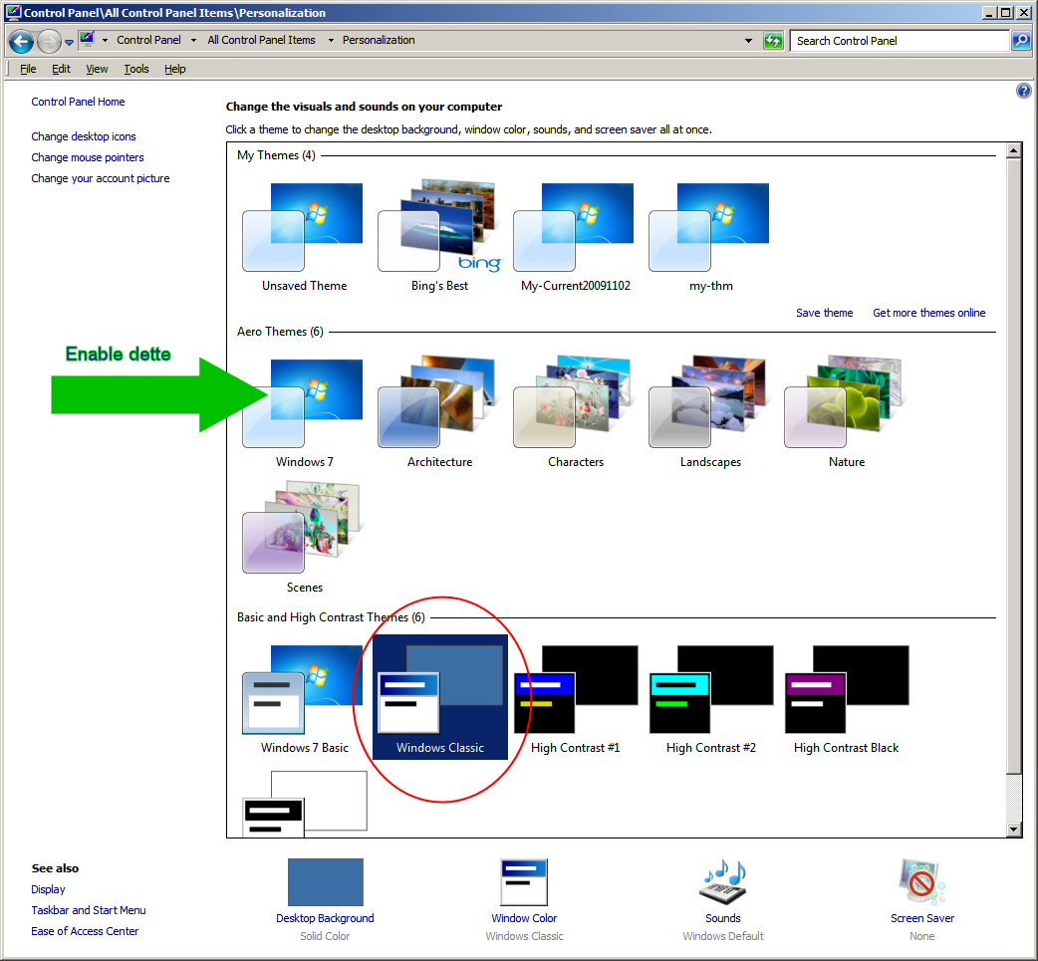The image size is (1038, 961).
Task: Open Taskbar and Start Menu link
Action: [x=89, y=910]
